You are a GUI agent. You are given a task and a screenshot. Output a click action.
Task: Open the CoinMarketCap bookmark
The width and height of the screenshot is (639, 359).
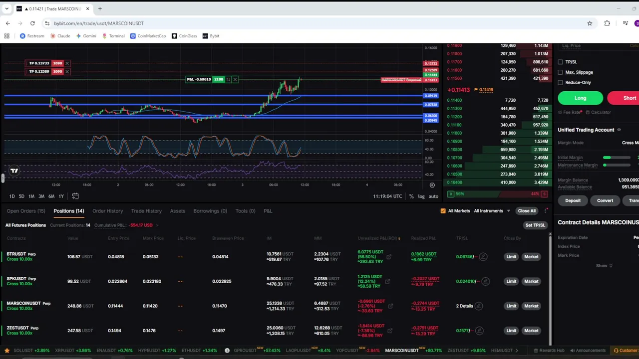coord(148,36)
